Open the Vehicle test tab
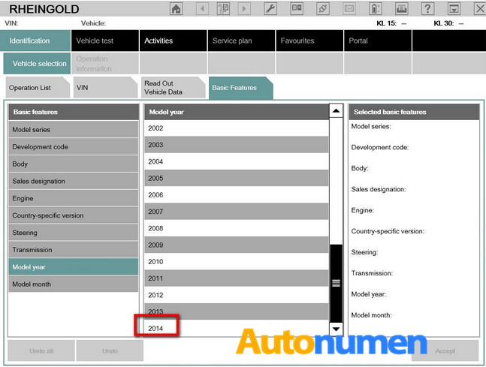The width and height of the screenshot is (486, 367). pyautogui.click(x=105, y=41)
